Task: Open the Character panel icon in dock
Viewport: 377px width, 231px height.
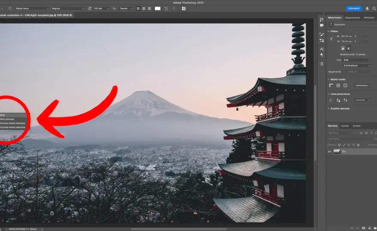Action: tap(321, 49)
